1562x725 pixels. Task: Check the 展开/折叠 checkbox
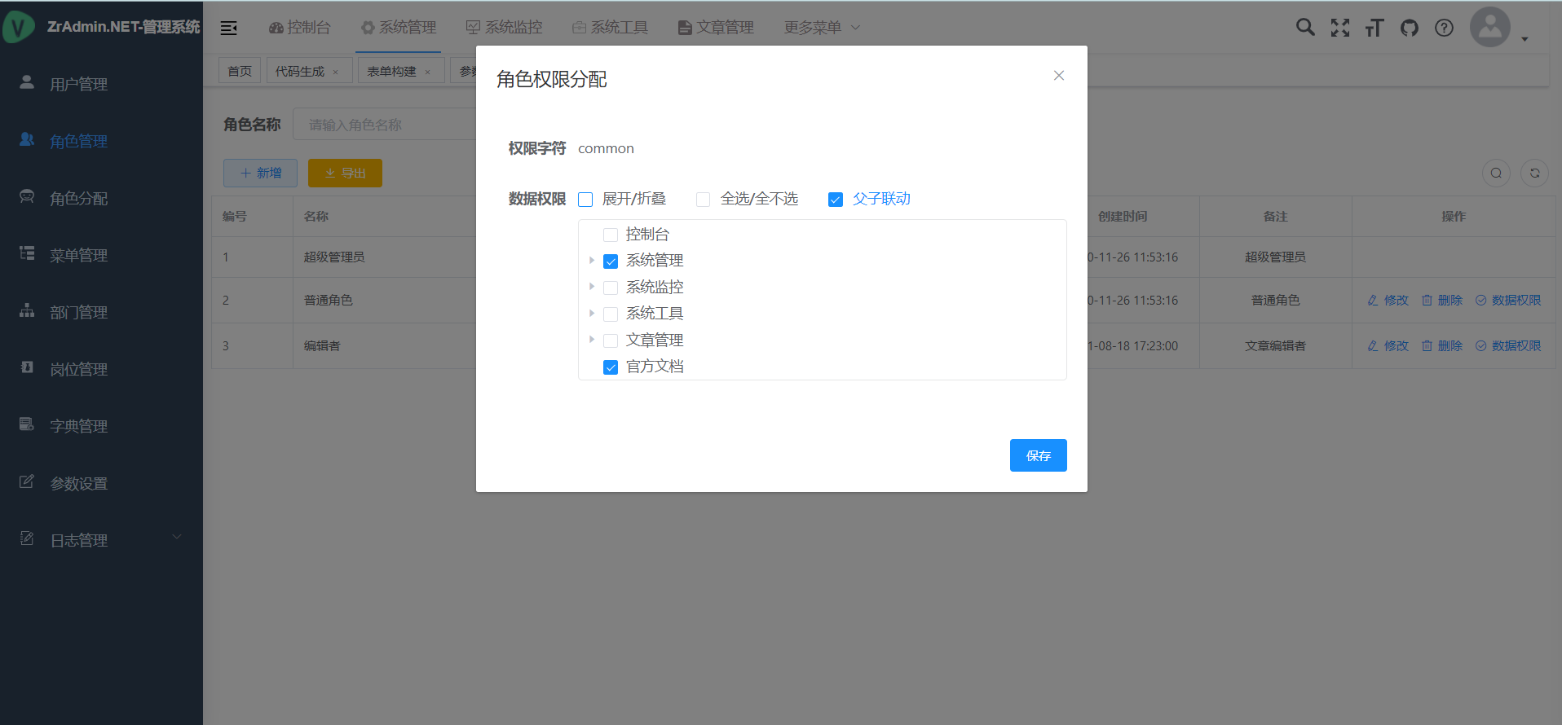[585, 200]
